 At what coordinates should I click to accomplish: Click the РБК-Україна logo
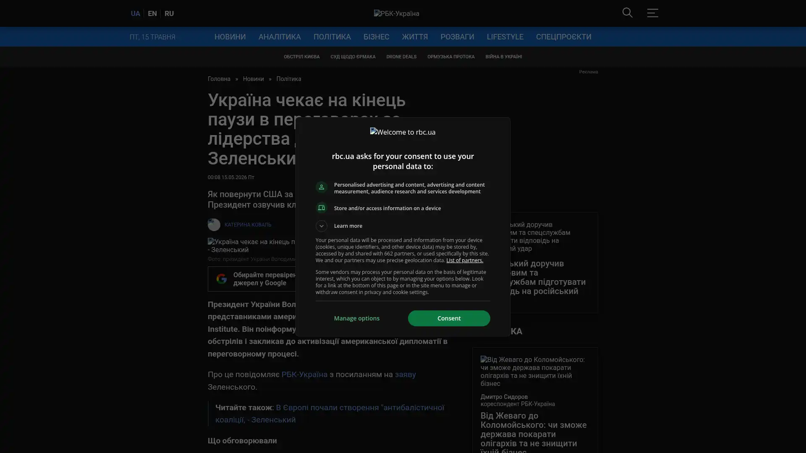coord(397,13)
